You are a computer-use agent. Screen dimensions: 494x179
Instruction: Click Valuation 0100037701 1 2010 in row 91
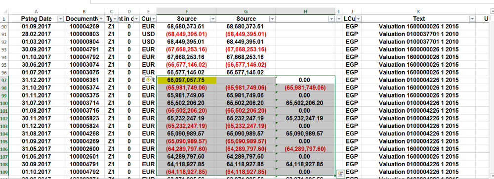point(418,34)
